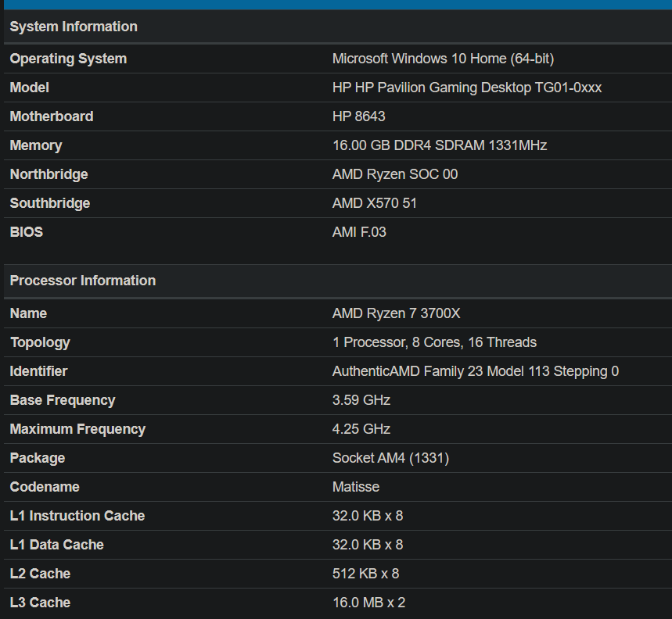Click the Microsoft Windows 10 Home value
The image size is (672, 619).
pos(443,59)
